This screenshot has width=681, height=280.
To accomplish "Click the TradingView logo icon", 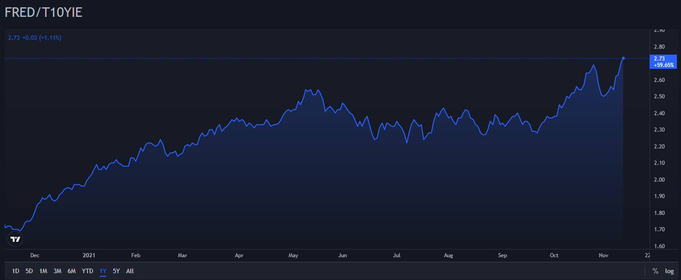I will [15, 239].
